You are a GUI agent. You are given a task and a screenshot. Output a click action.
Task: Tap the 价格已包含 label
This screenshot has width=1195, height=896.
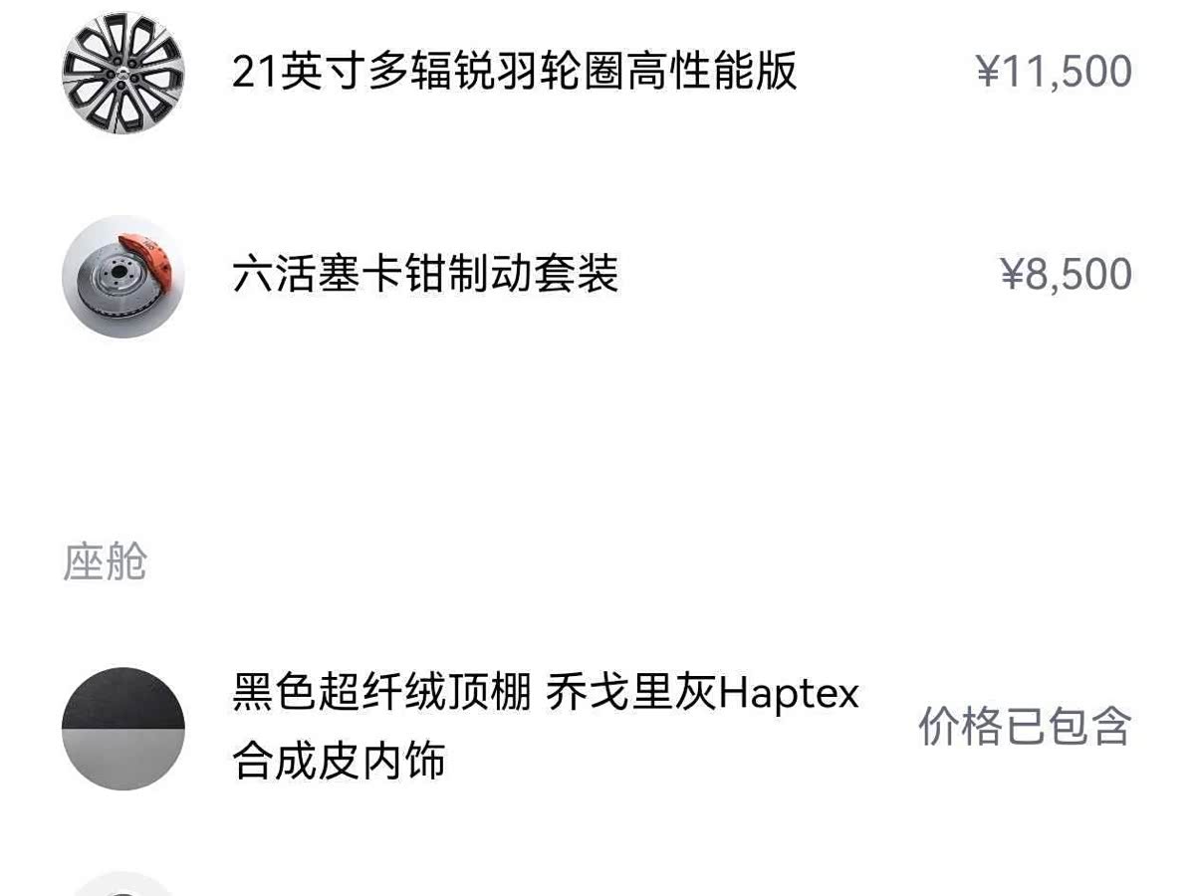1025,727
